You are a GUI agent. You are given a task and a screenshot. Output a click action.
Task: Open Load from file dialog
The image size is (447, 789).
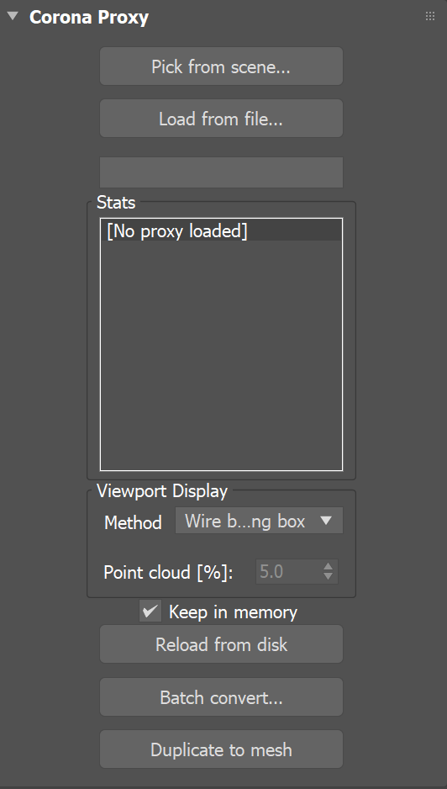pyautogui.click(x=221, y=119)
